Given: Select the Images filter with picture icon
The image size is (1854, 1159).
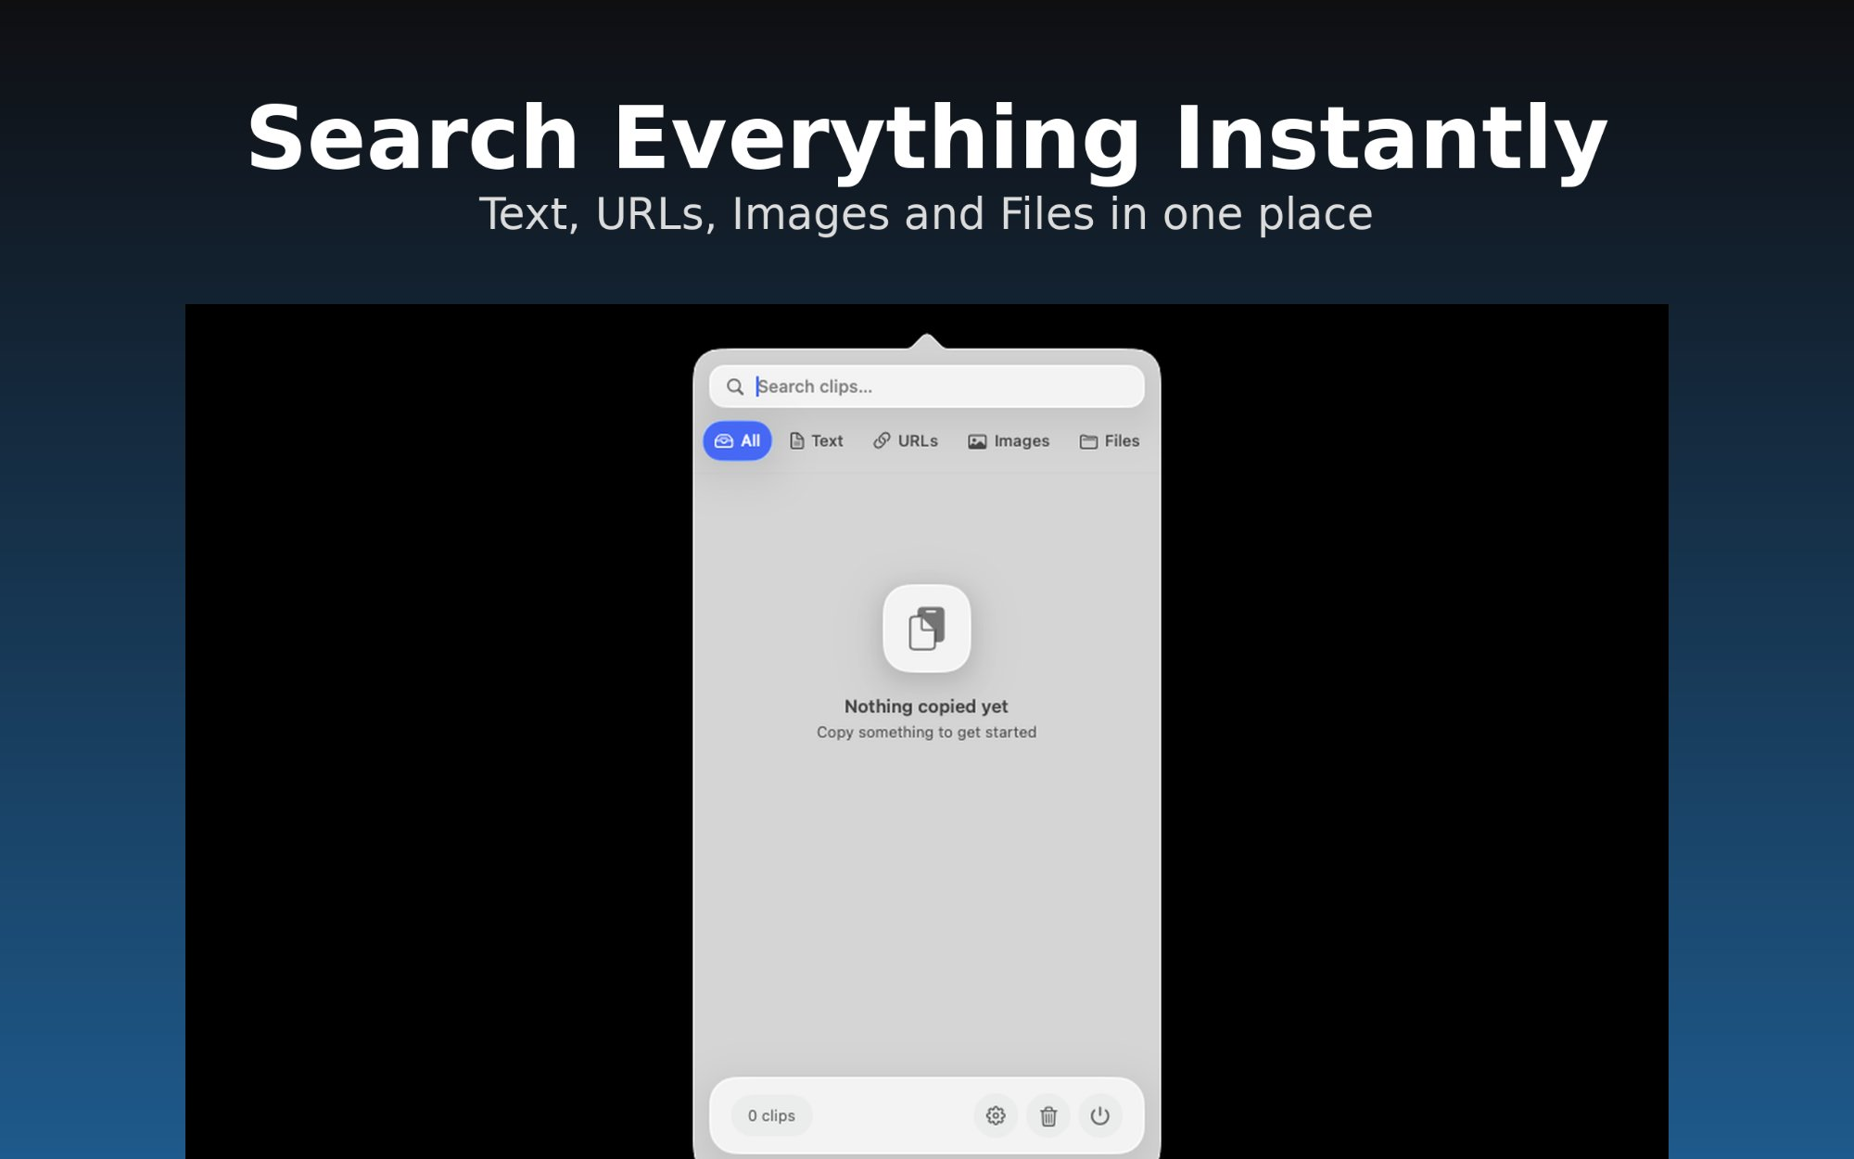Looking at the screenshot, I should coord(1009,440).
